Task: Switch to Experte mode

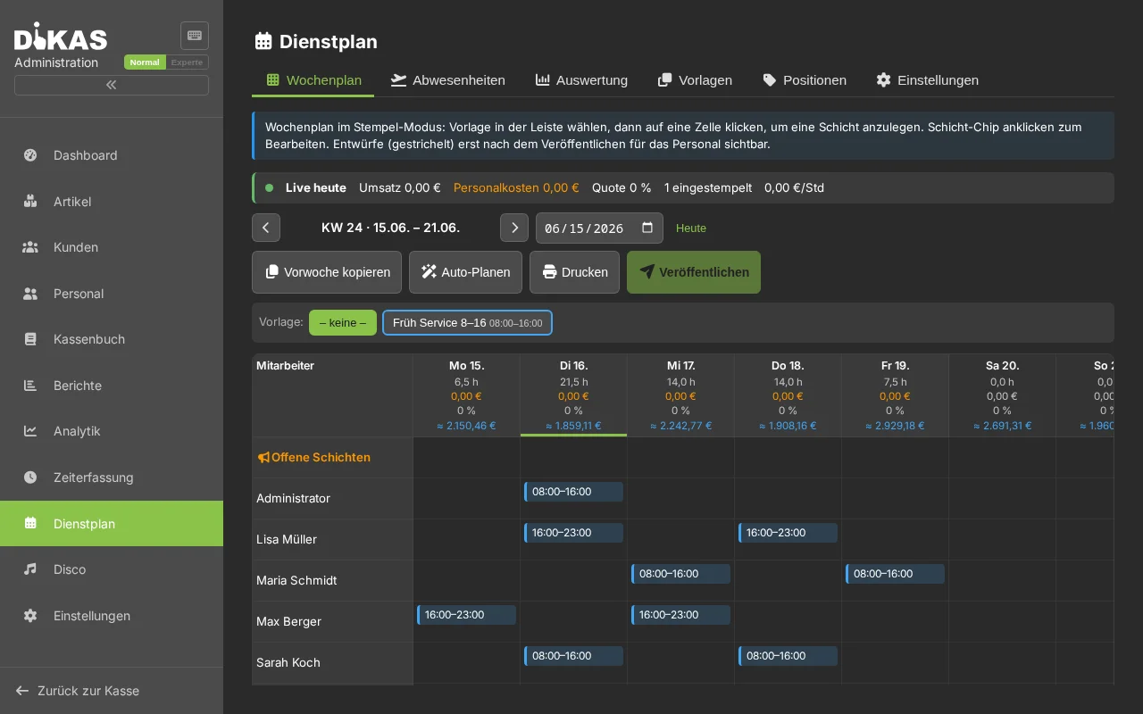Action: click(x=187, y=62)
